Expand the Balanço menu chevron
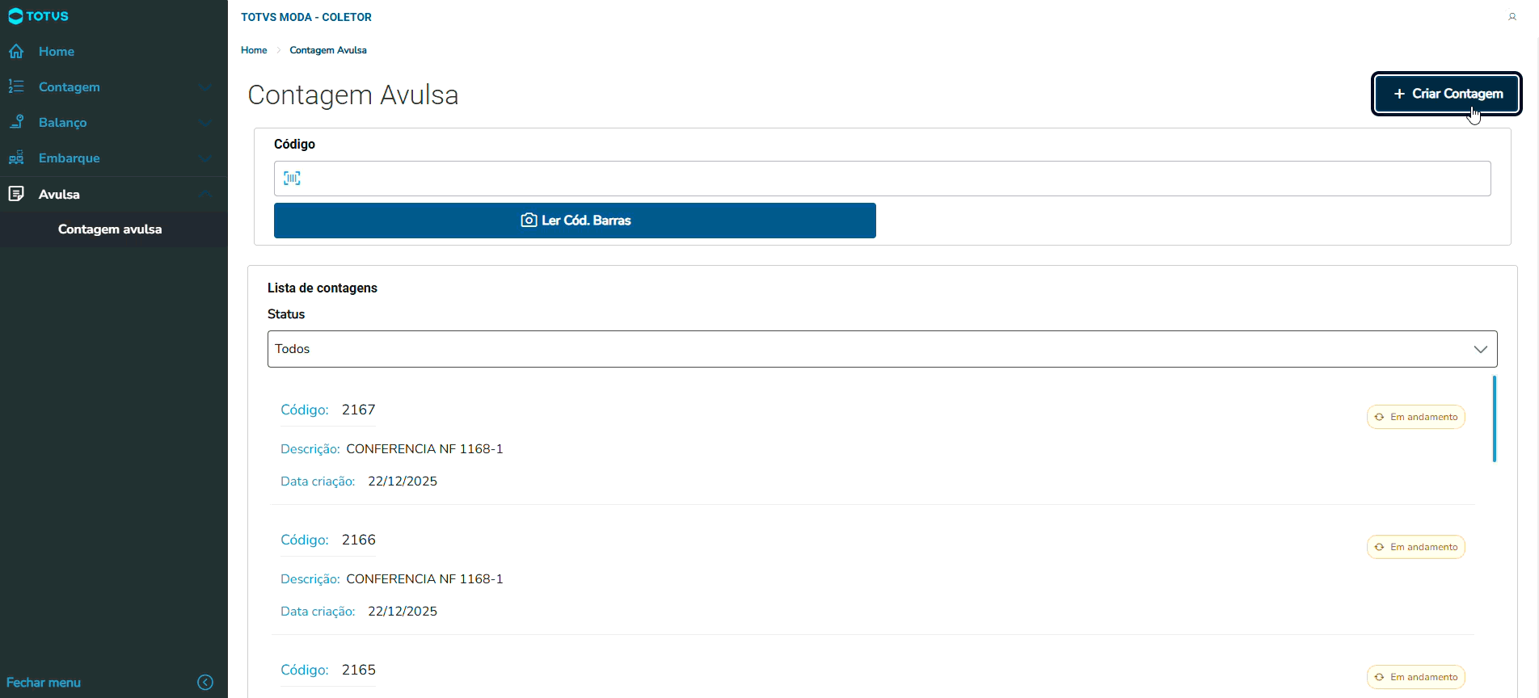 pos(205,123)
